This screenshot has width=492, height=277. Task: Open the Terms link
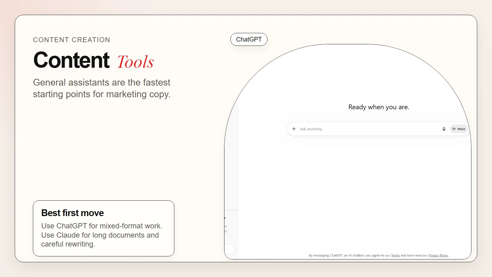(395, 255)
